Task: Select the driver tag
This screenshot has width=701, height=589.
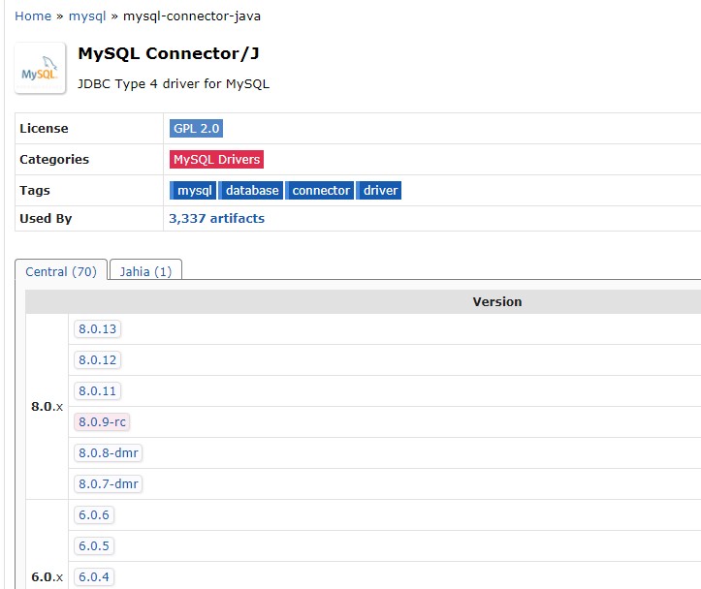Action: point(379,190)
